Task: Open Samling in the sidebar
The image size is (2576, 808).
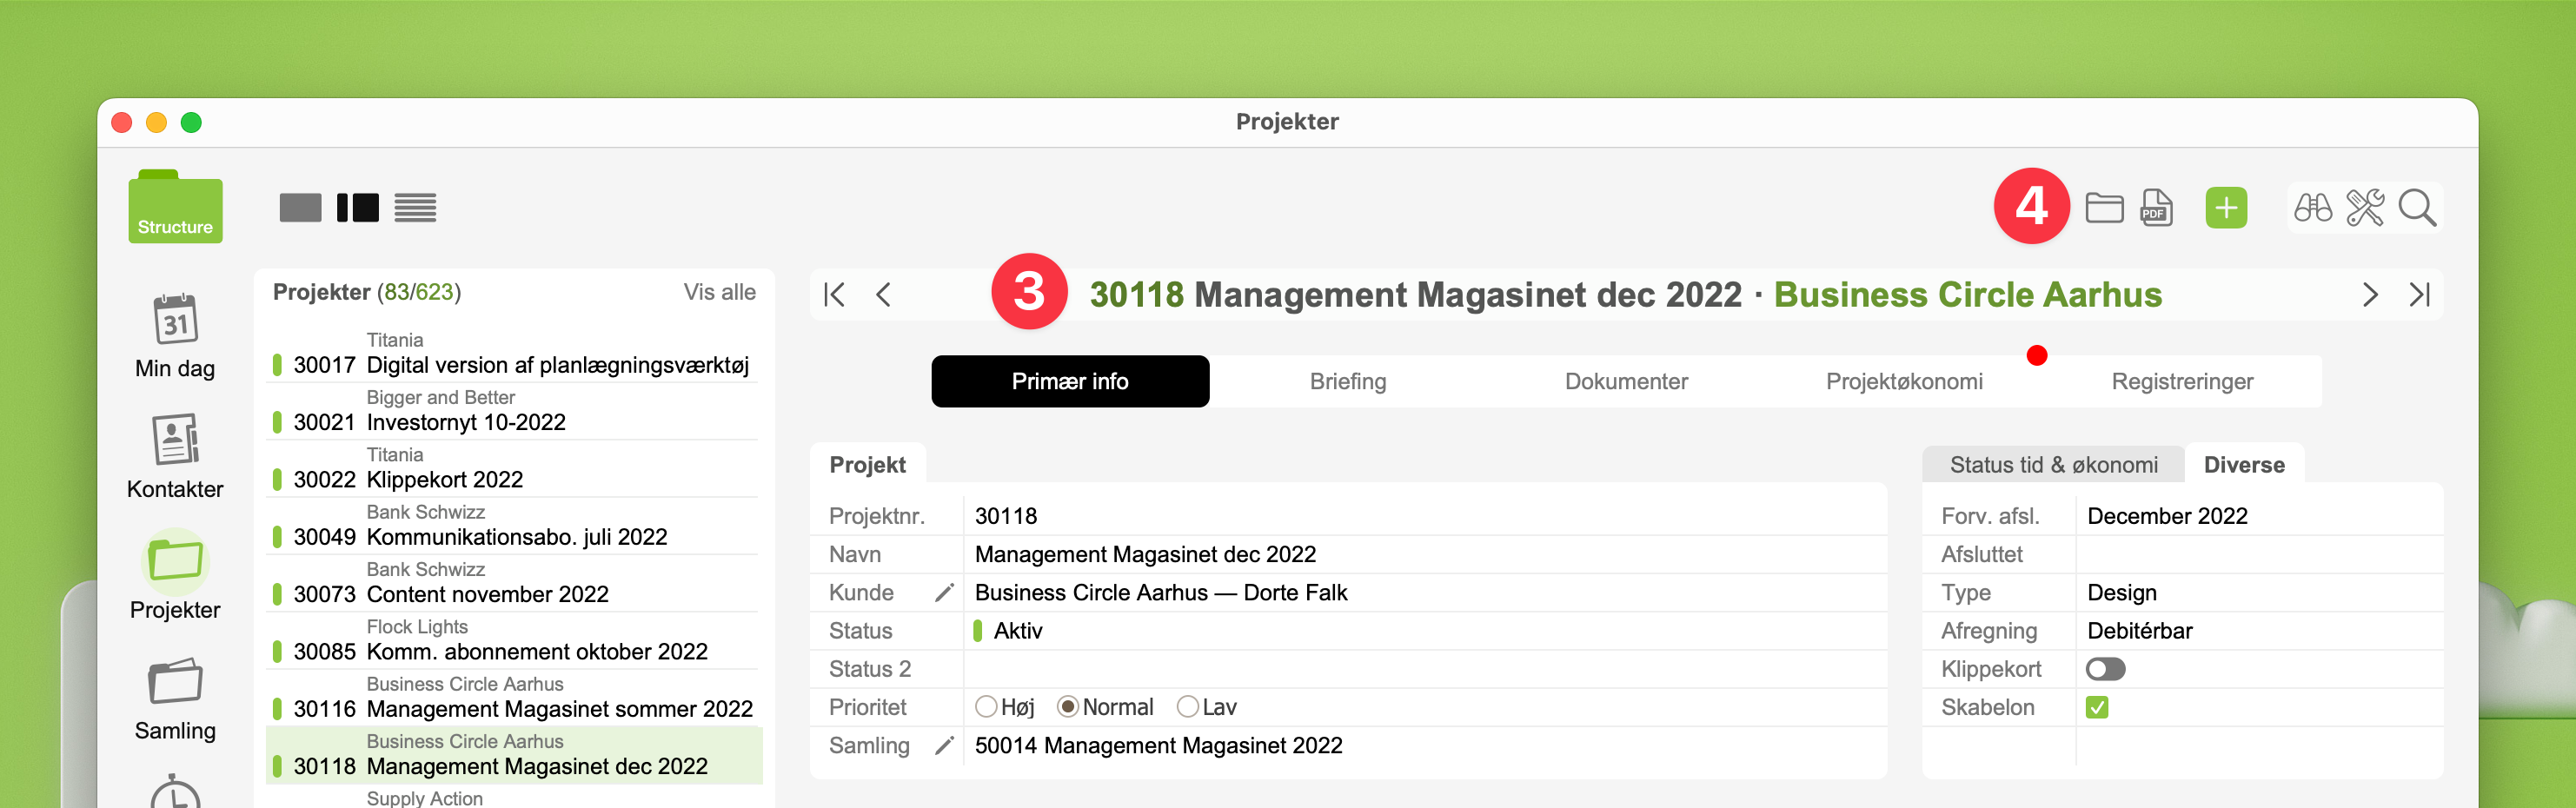Action: (x=175, y=698)
